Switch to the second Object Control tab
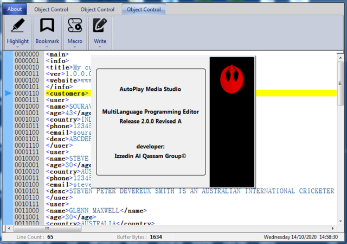Viewport: 347px width, 244px height. 98,10
